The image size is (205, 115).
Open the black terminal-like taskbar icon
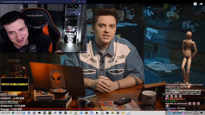pyautogui.click(x=39, y=113)
